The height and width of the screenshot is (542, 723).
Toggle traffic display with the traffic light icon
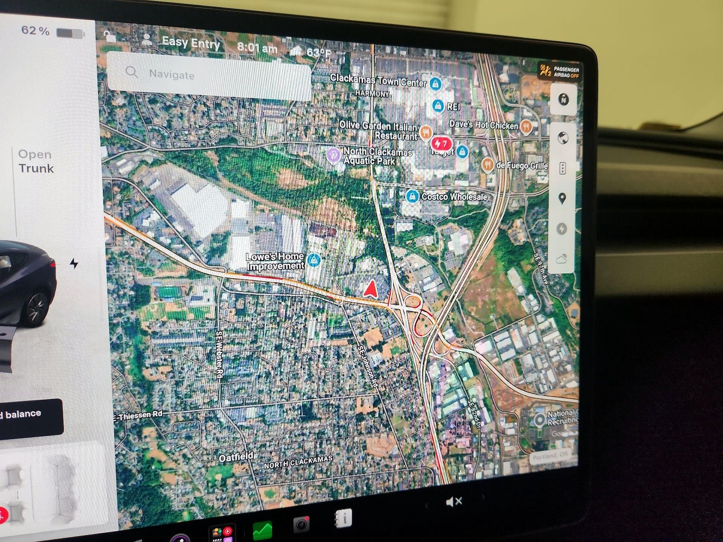563,168
